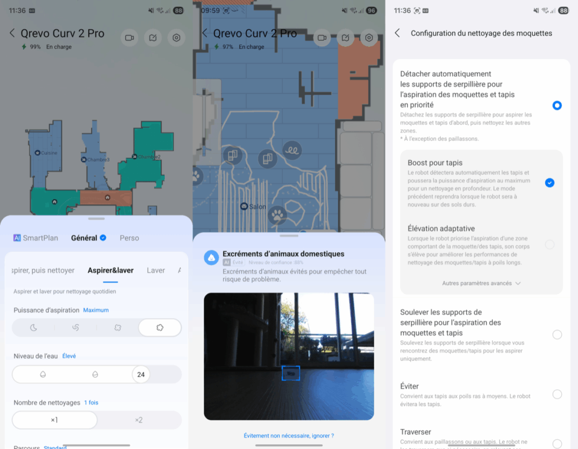
Task: Tap the paw marker next to Salon
Action: click(x=277, y=214)
